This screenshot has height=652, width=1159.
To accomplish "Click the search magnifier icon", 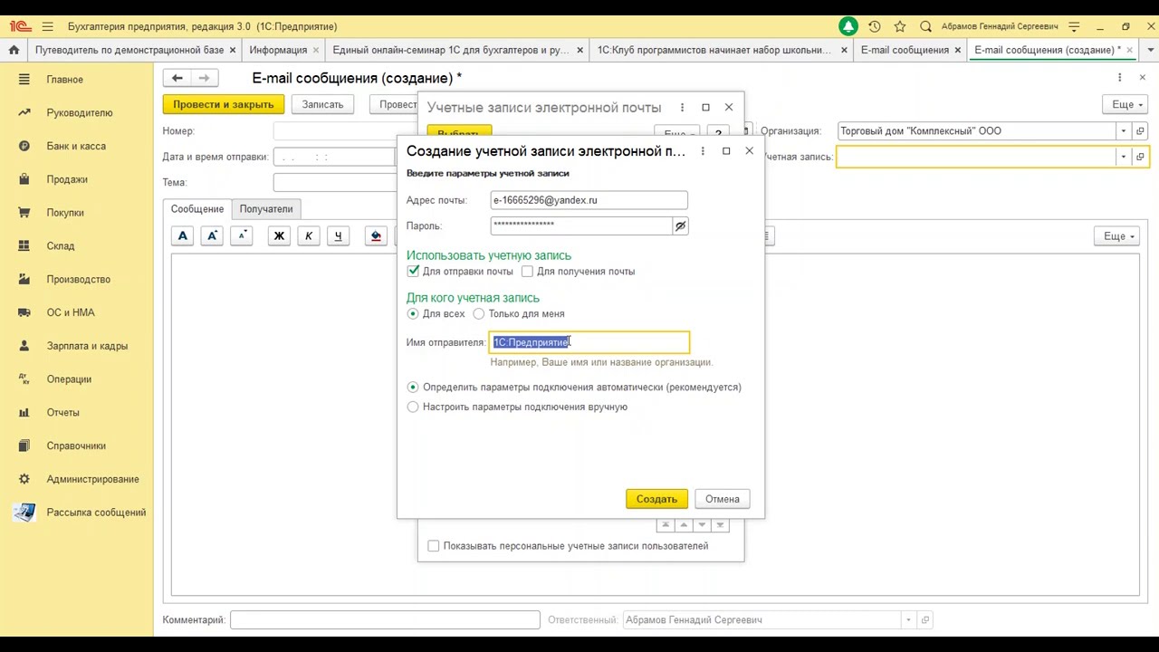I will coord(925,26).
